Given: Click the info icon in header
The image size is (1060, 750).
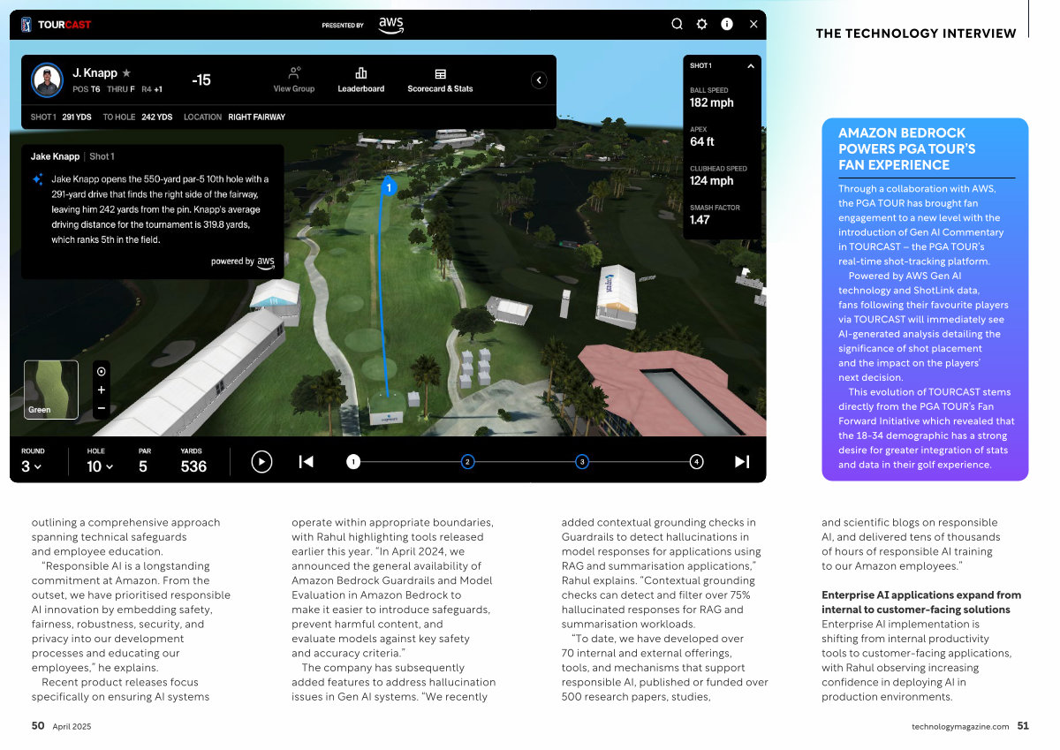Looking at the screenshot, I should [x=727, y=25].
